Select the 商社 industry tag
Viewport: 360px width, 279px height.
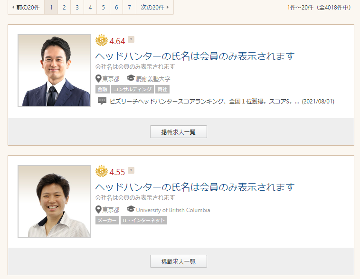click(x=162, y=89)
